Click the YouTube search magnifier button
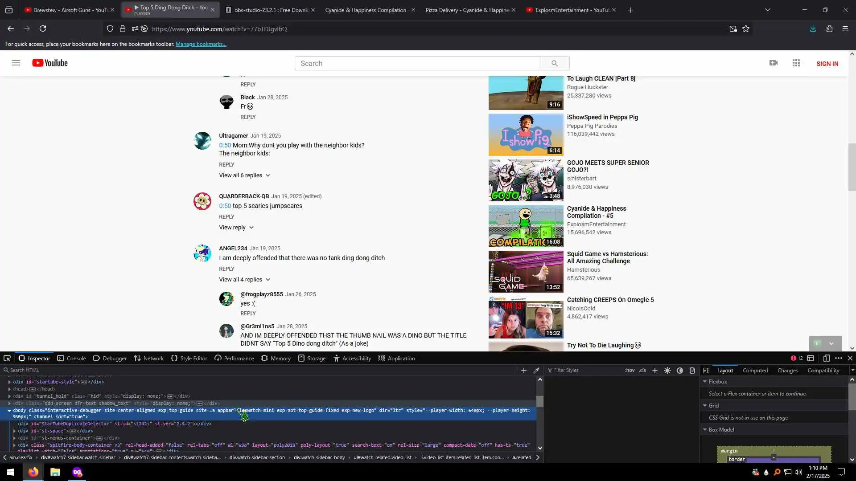This screenshot has width=856, height=481. click(554, 63)
